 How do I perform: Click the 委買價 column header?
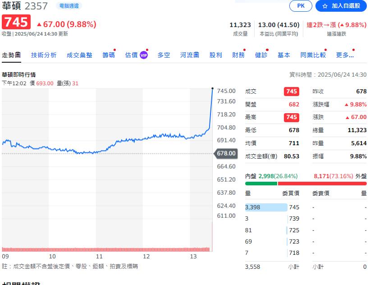tap(291, 193)
